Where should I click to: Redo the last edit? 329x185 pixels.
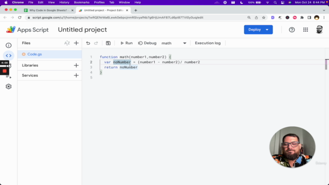click(x=96, y=43)
